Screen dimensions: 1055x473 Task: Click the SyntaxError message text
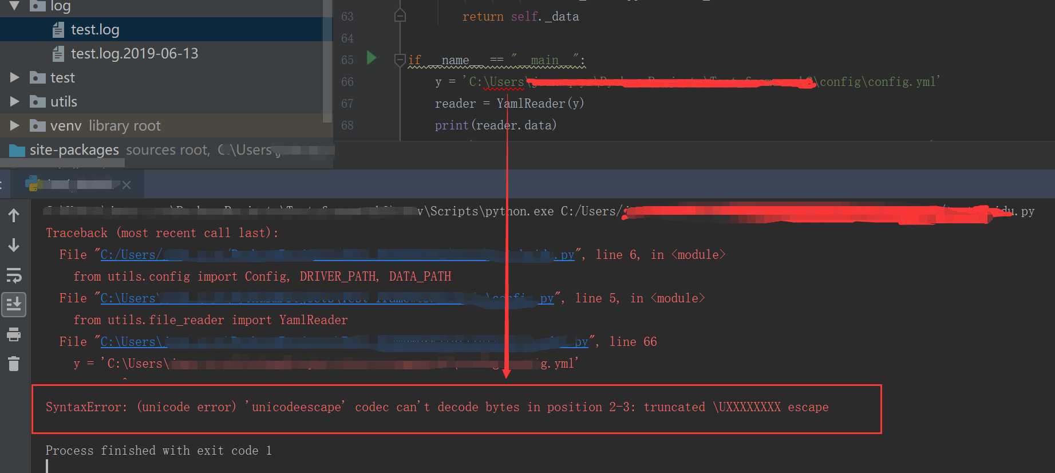(437, 407)
